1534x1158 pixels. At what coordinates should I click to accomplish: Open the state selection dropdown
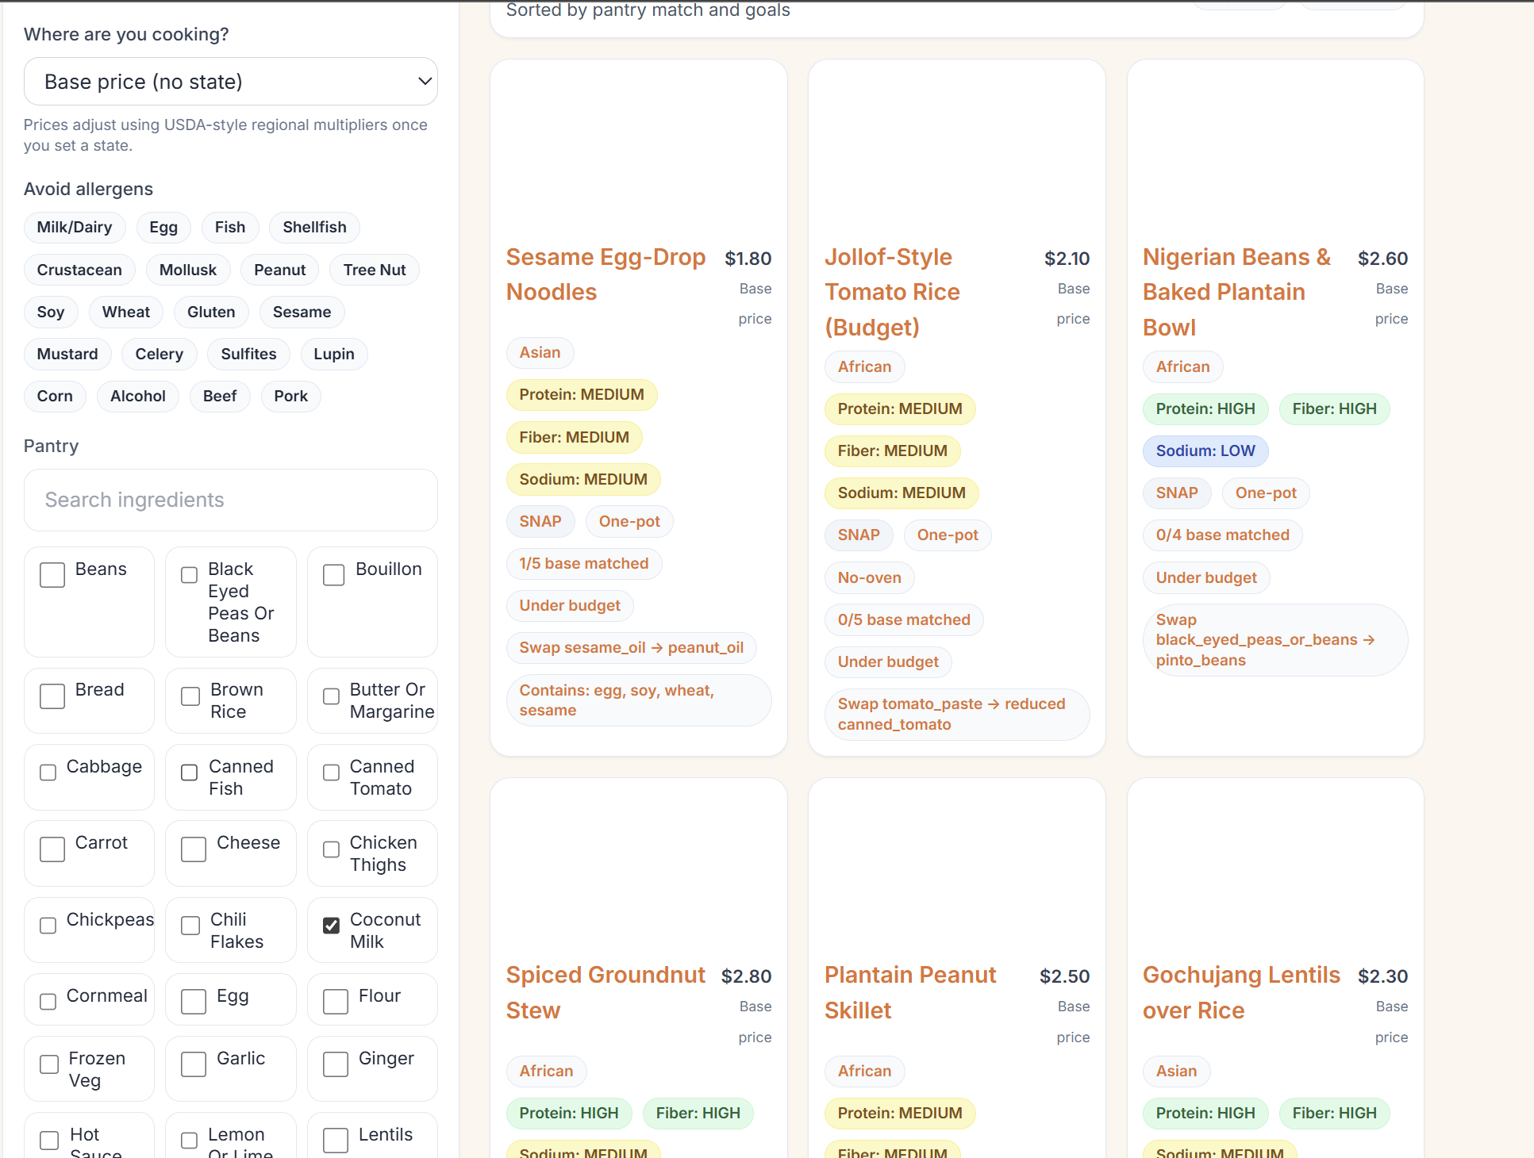click(230, 82)
